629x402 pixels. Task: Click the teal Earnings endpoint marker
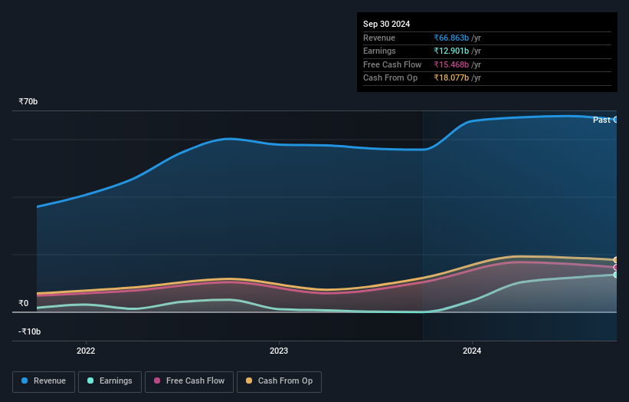616,275
